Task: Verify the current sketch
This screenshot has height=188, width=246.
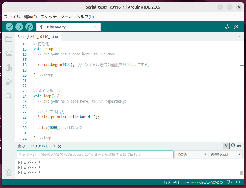Action: 9,27
